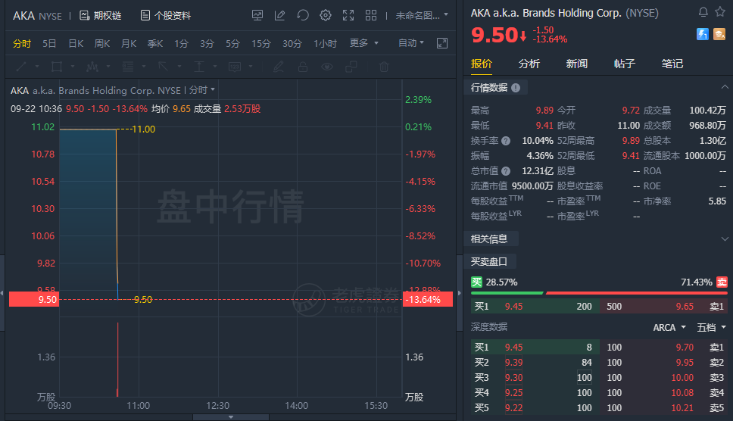The width and height of the screenshot is (733, 421).
Task: Select the wave pattern drawing tool
Action: pyautogui.click(x=92, y=67)
